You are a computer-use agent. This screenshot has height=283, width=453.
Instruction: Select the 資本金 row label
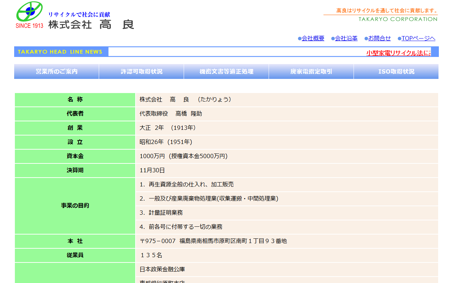point(75,156)
